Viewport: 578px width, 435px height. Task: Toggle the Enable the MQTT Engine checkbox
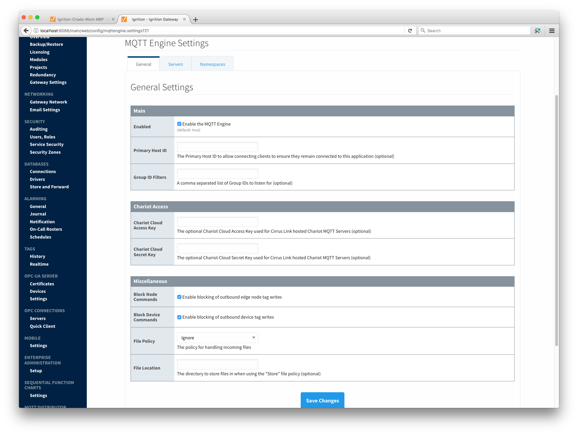coord(179,124)
